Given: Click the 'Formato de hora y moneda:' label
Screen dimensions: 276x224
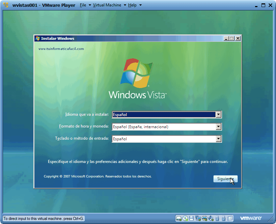Looking at the screenshot, I should click(x=84, y=126).
